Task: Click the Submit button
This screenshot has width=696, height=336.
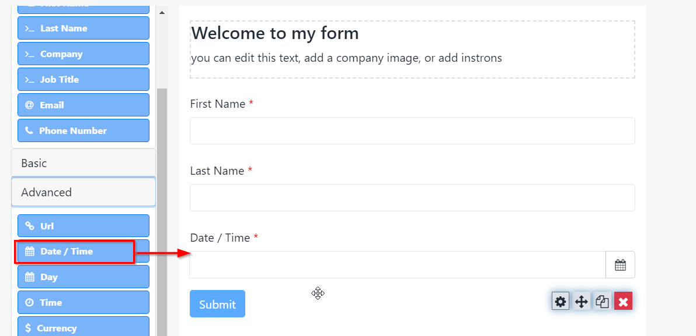Action: tap(217, 304)
